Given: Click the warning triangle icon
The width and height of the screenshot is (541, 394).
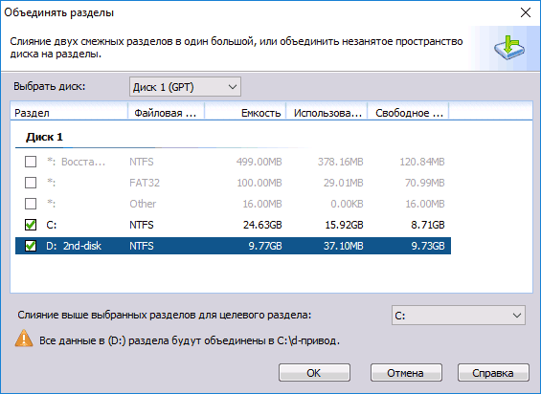Looking at the screenshot, I should (24, 339).
